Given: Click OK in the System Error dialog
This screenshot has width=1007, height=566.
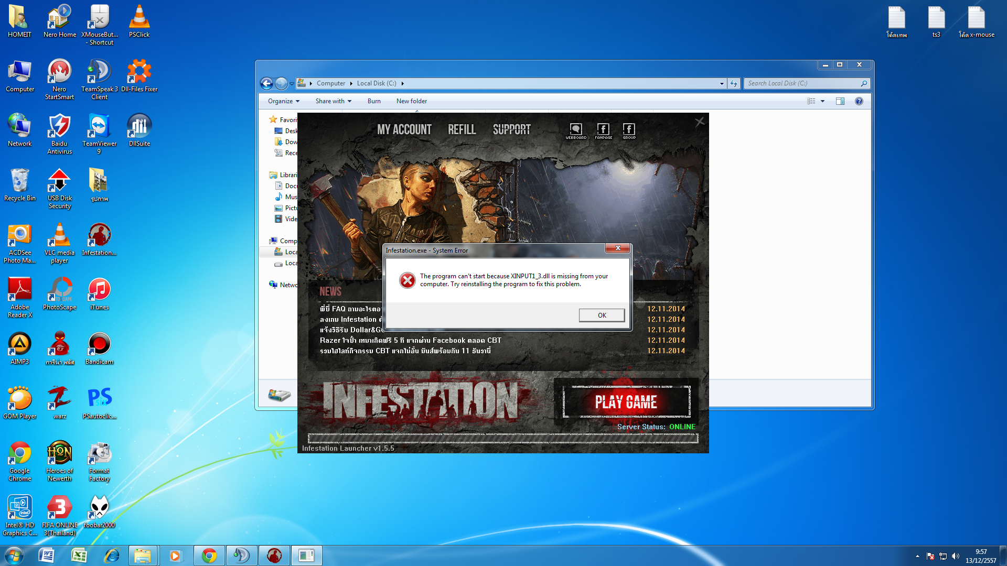Looking at the screenshot, I should (602, 315).
